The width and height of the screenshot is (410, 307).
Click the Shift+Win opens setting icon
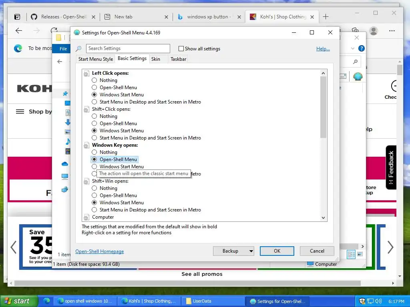(x=86, y=181)
